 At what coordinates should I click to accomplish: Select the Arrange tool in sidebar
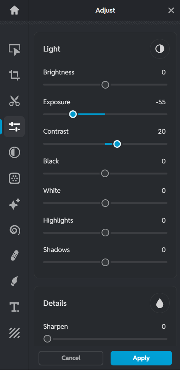click(x=14, y=50)
